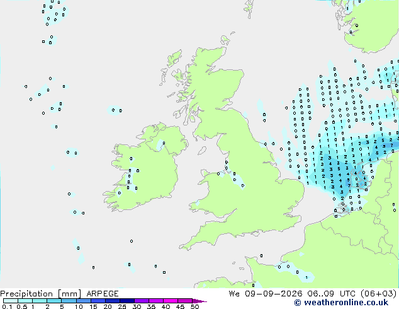Click the legend value label 50
Screen dimensions: 399x309
coord(195,306)
